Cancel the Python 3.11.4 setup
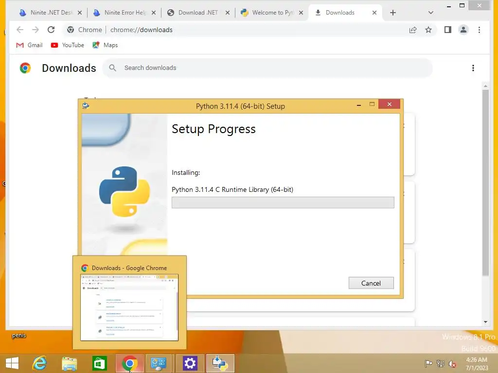The image size is (498, 373). click(371, 283)
